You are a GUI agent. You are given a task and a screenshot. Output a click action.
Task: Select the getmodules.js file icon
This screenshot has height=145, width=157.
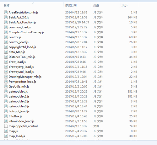click(x=6, y=91)
